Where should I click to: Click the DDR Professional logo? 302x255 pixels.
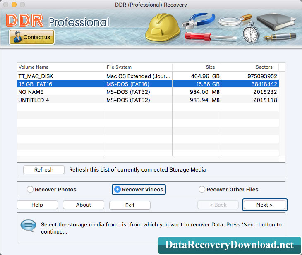click(x=58, y=21)
